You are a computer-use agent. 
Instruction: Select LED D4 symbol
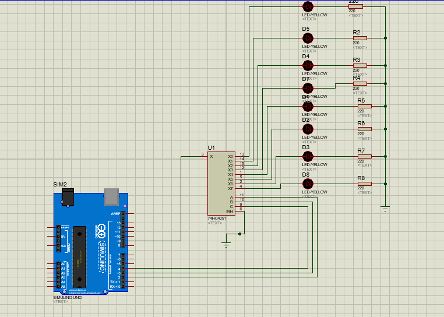pos(308,65)
